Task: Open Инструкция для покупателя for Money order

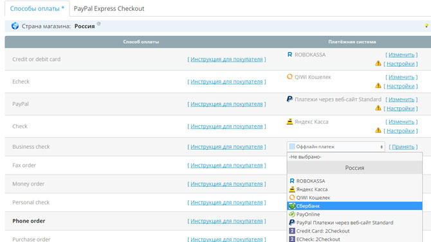Action: pyautogui.click(x=226, y=184)
